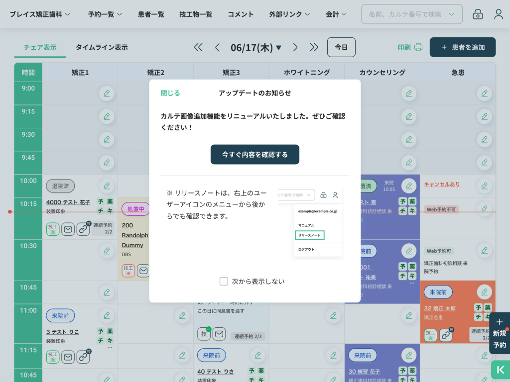Check the 次から表示しない checkbox
The image size is (510, 382).
pos(224,281)
